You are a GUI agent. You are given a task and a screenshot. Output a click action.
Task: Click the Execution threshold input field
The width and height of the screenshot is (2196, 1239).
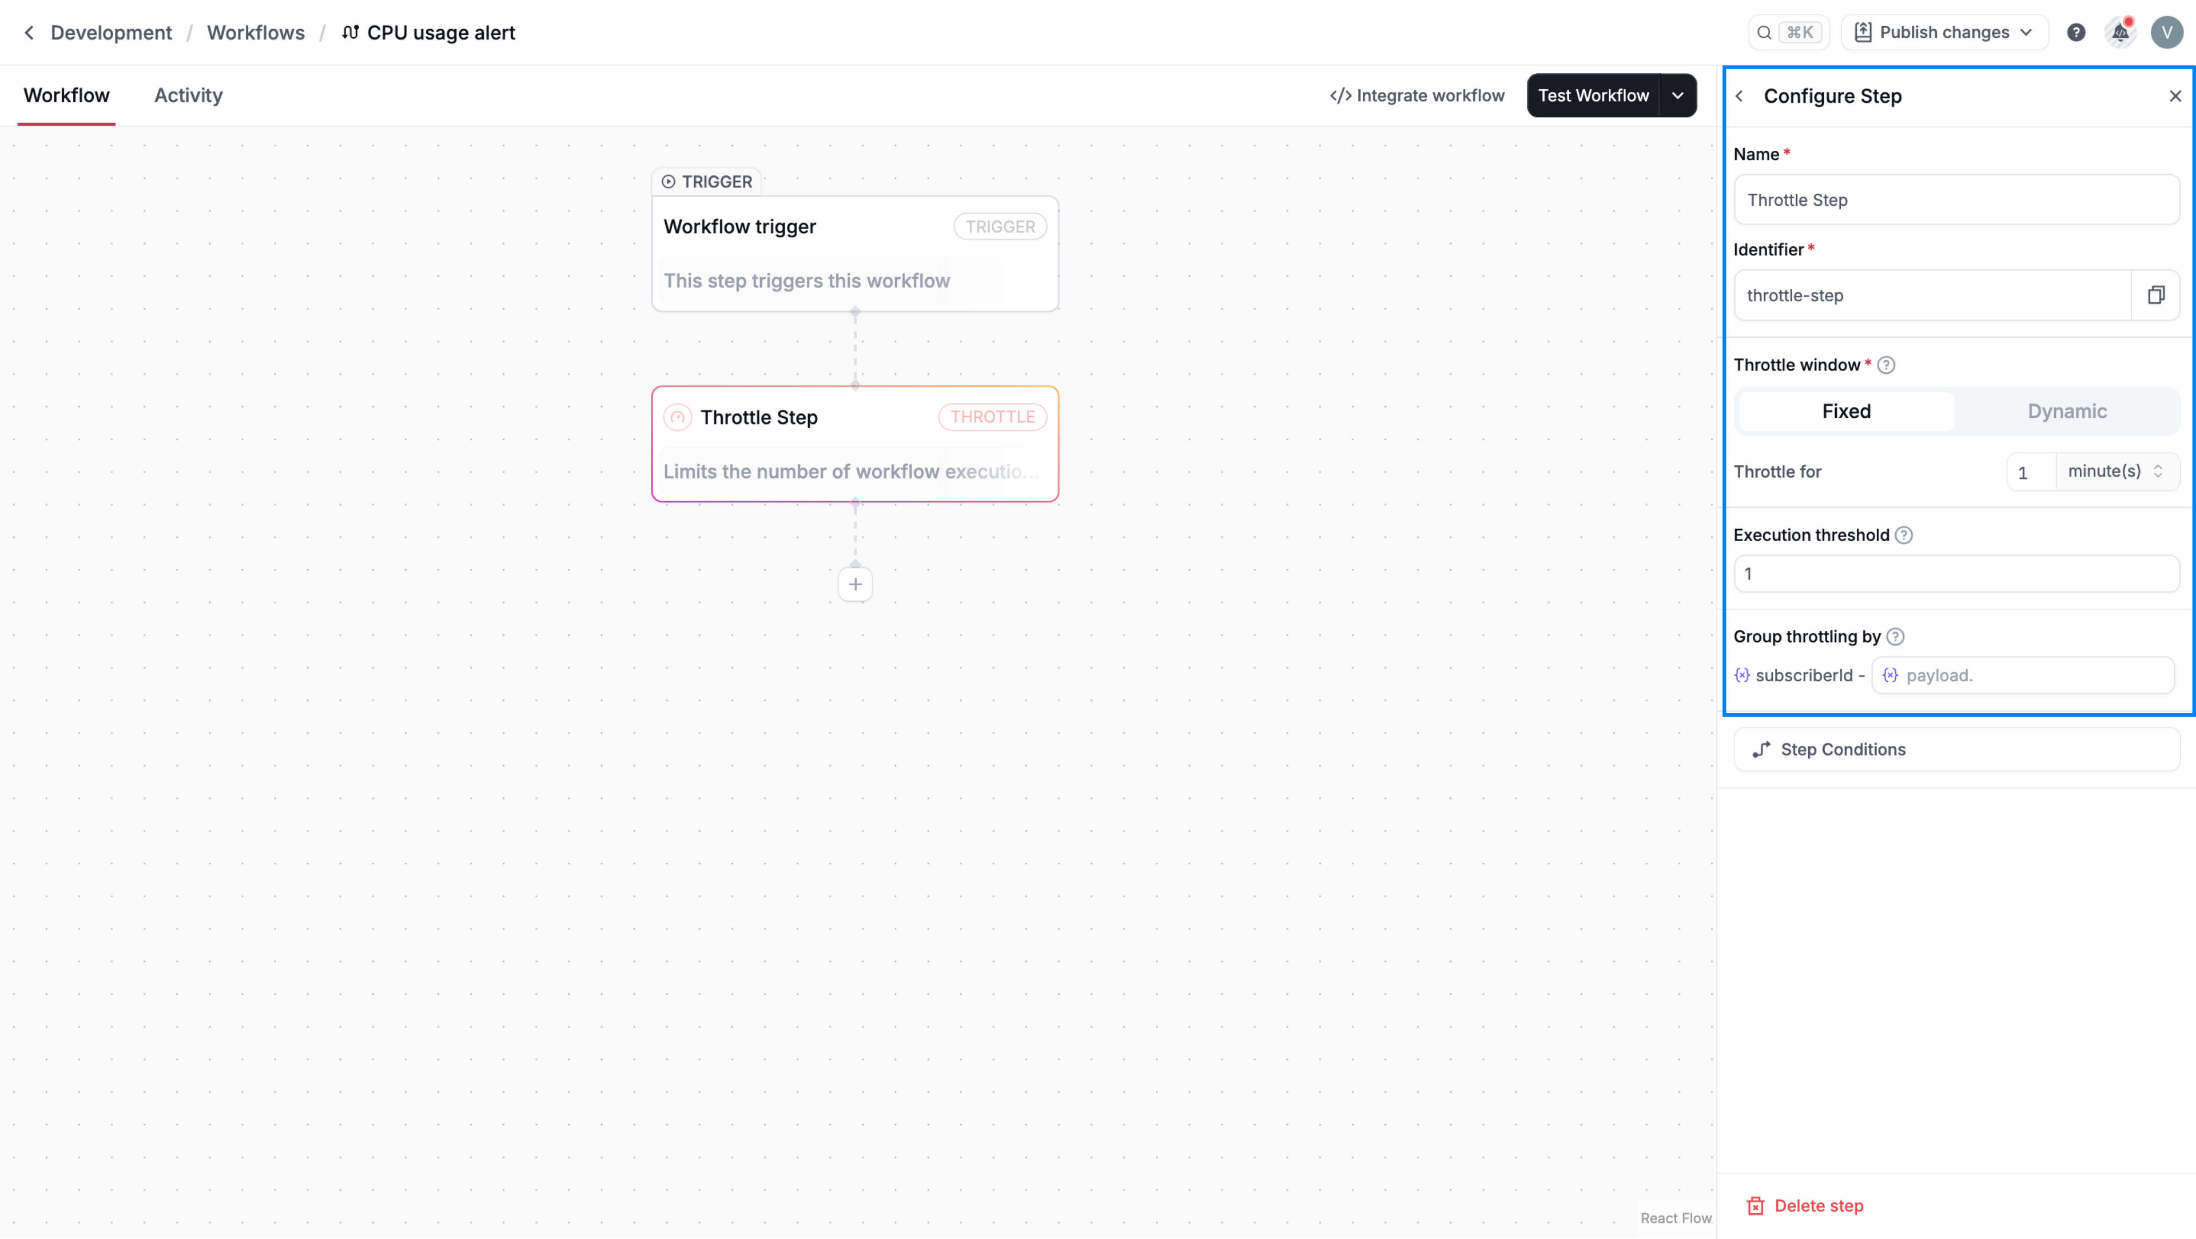(x=1956, y=573)
